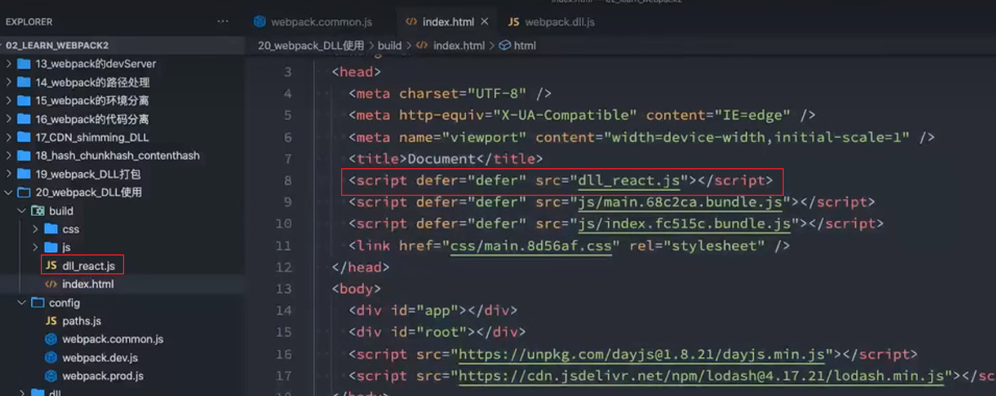This screenshot has height=396, width=996.
Task: Click folder icon of 17_CDN_shimming_DLL
Action: (x=24, y=138)
